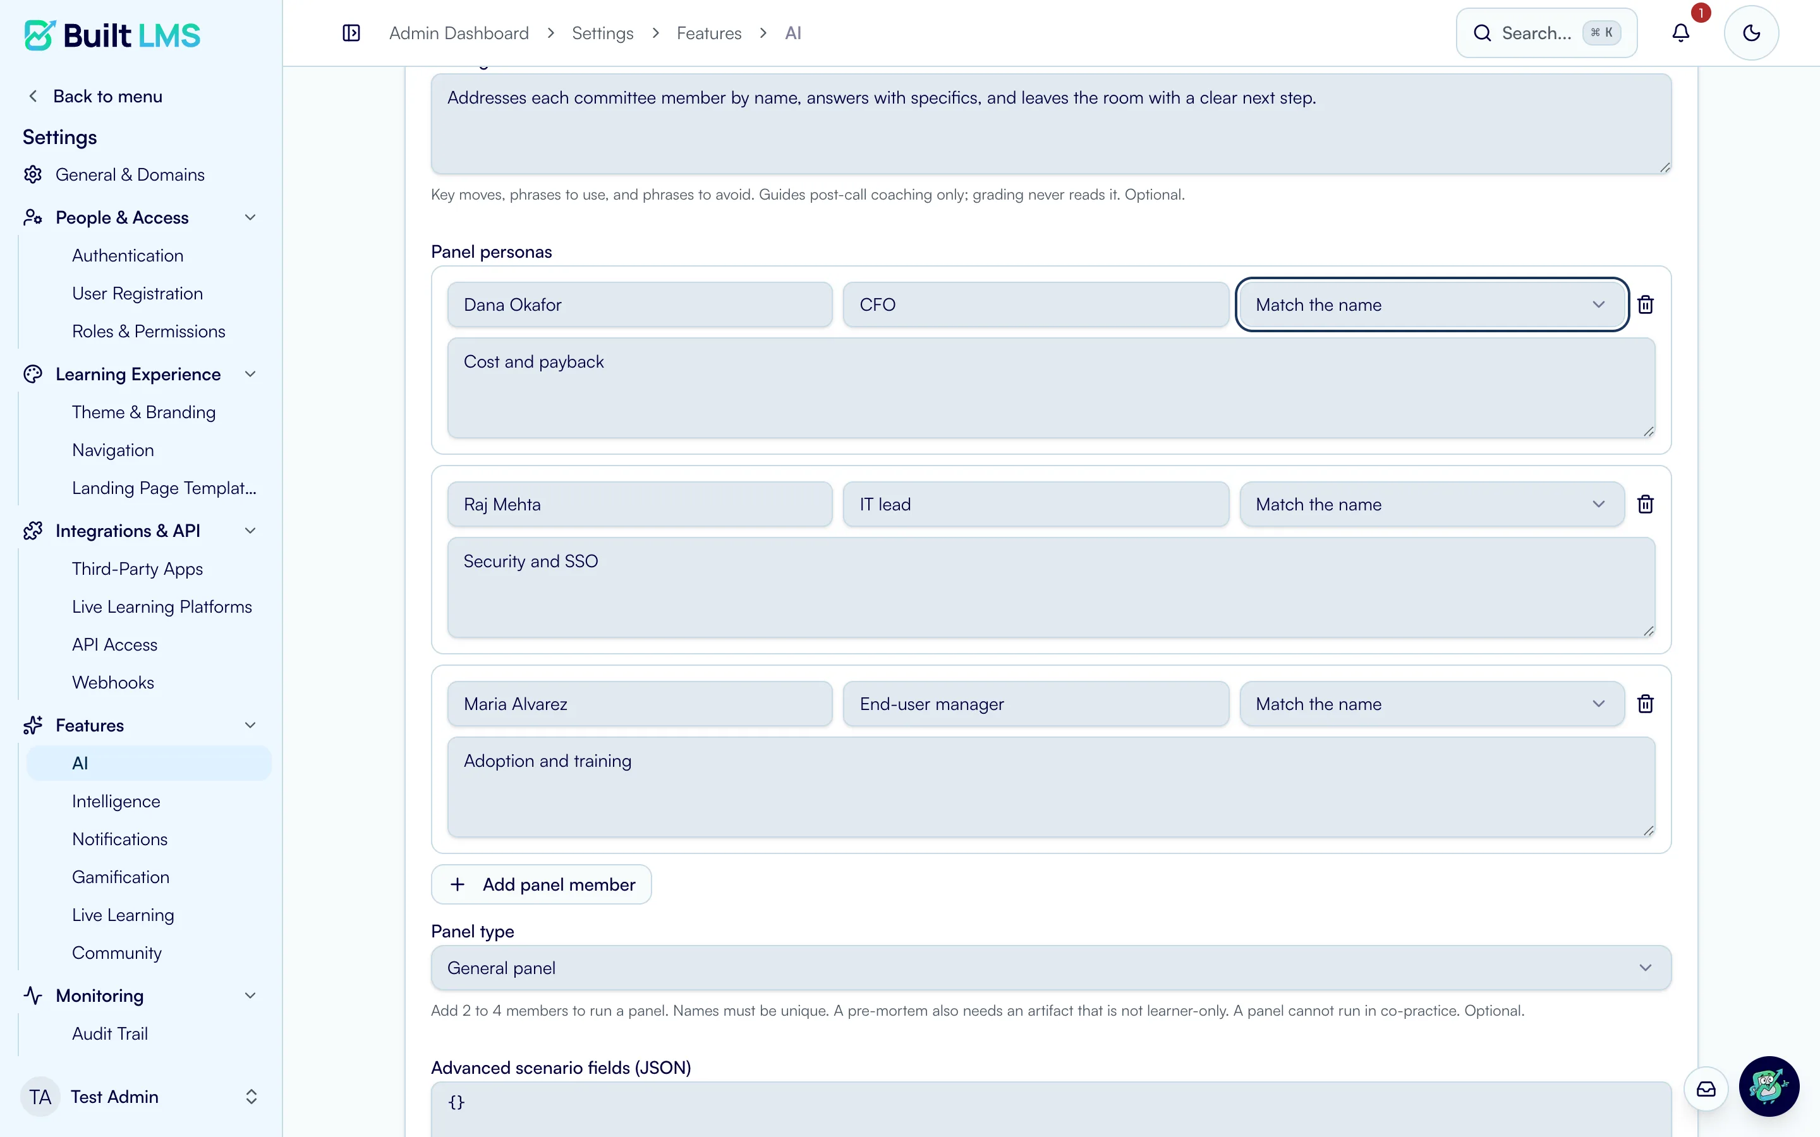Open Audit Trail
Viewport: 1820px width, 1137px height.
tap(110, 1034)
